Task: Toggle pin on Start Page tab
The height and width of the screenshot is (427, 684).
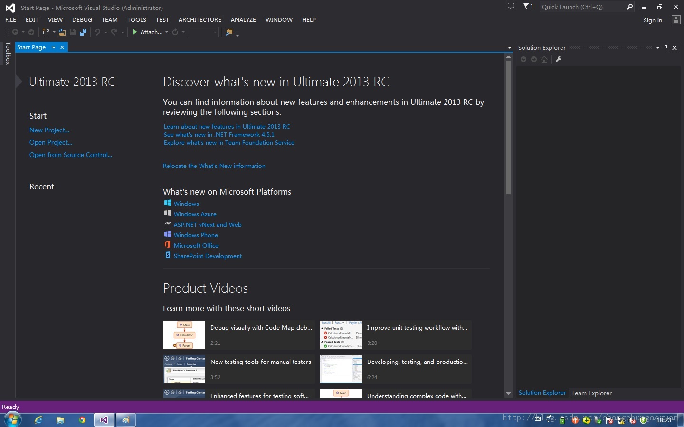Action: click(54, 47)
